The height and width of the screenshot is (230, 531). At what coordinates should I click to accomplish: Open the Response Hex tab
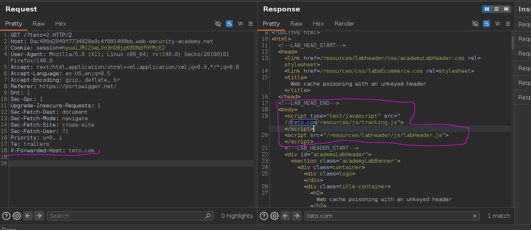318,24
